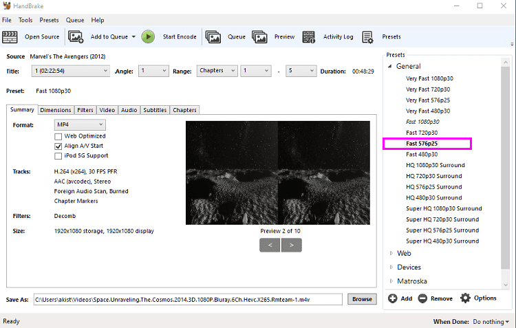Viewport: 516px width, 328px height.
Task: Switch to the Subtitles tab
Action: [155, 110]
